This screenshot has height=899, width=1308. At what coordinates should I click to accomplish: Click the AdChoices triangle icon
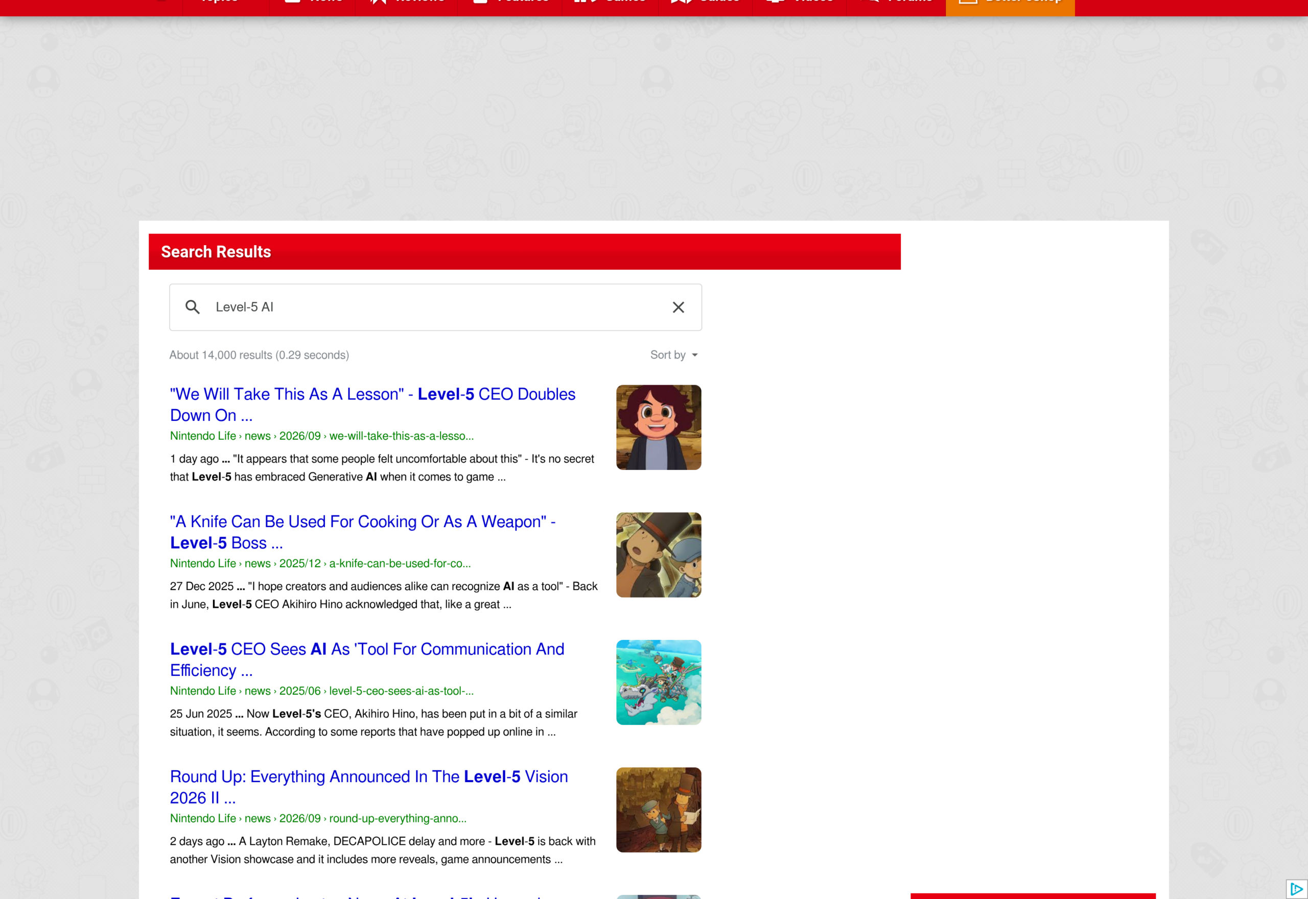coord(1296,889)
